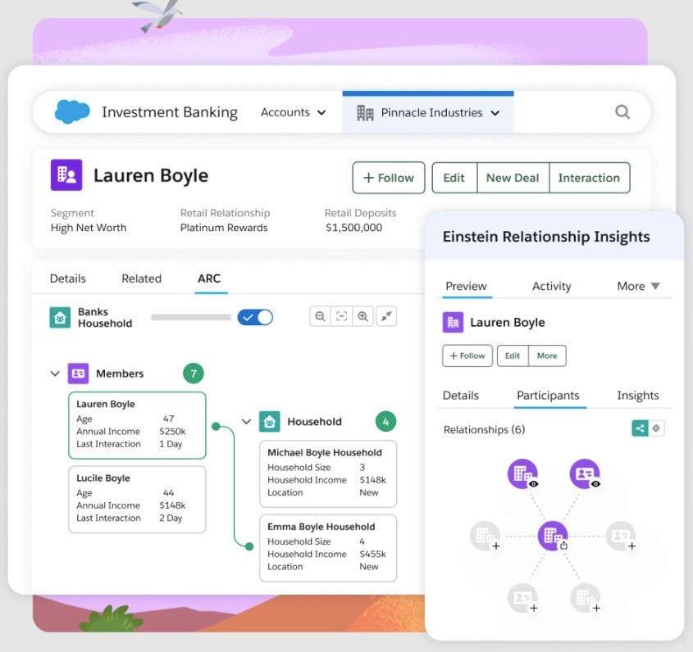Viewport: 693px width, 652px height.
Task: Collapse the ARC graph panel
Action: tap(386, 316)
